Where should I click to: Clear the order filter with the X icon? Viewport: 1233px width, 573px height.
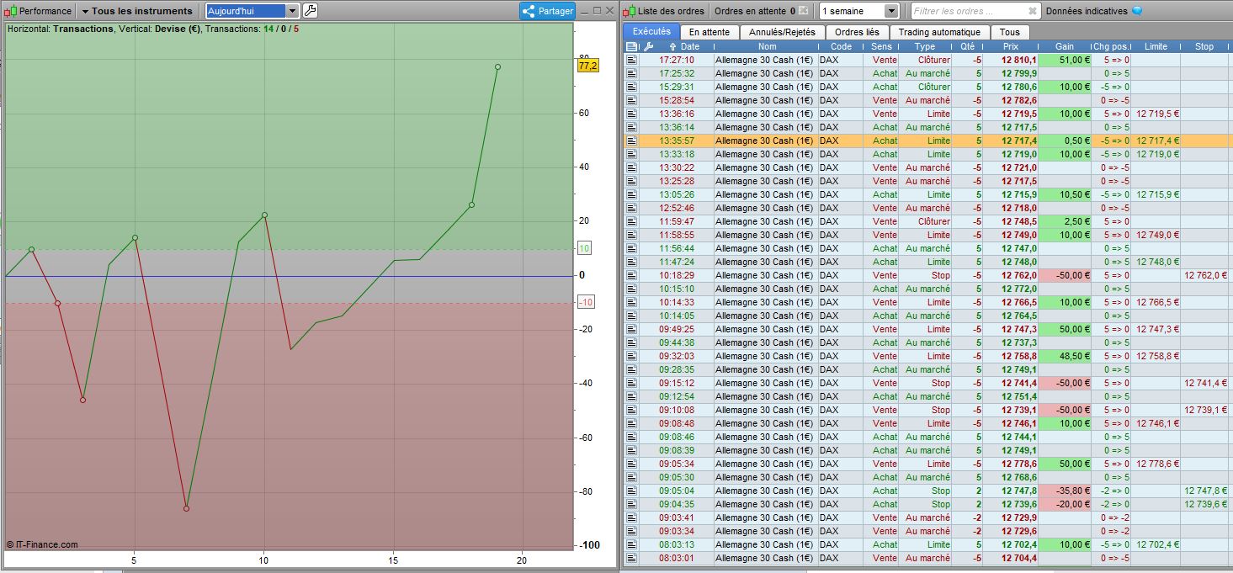click(1033, 11)
